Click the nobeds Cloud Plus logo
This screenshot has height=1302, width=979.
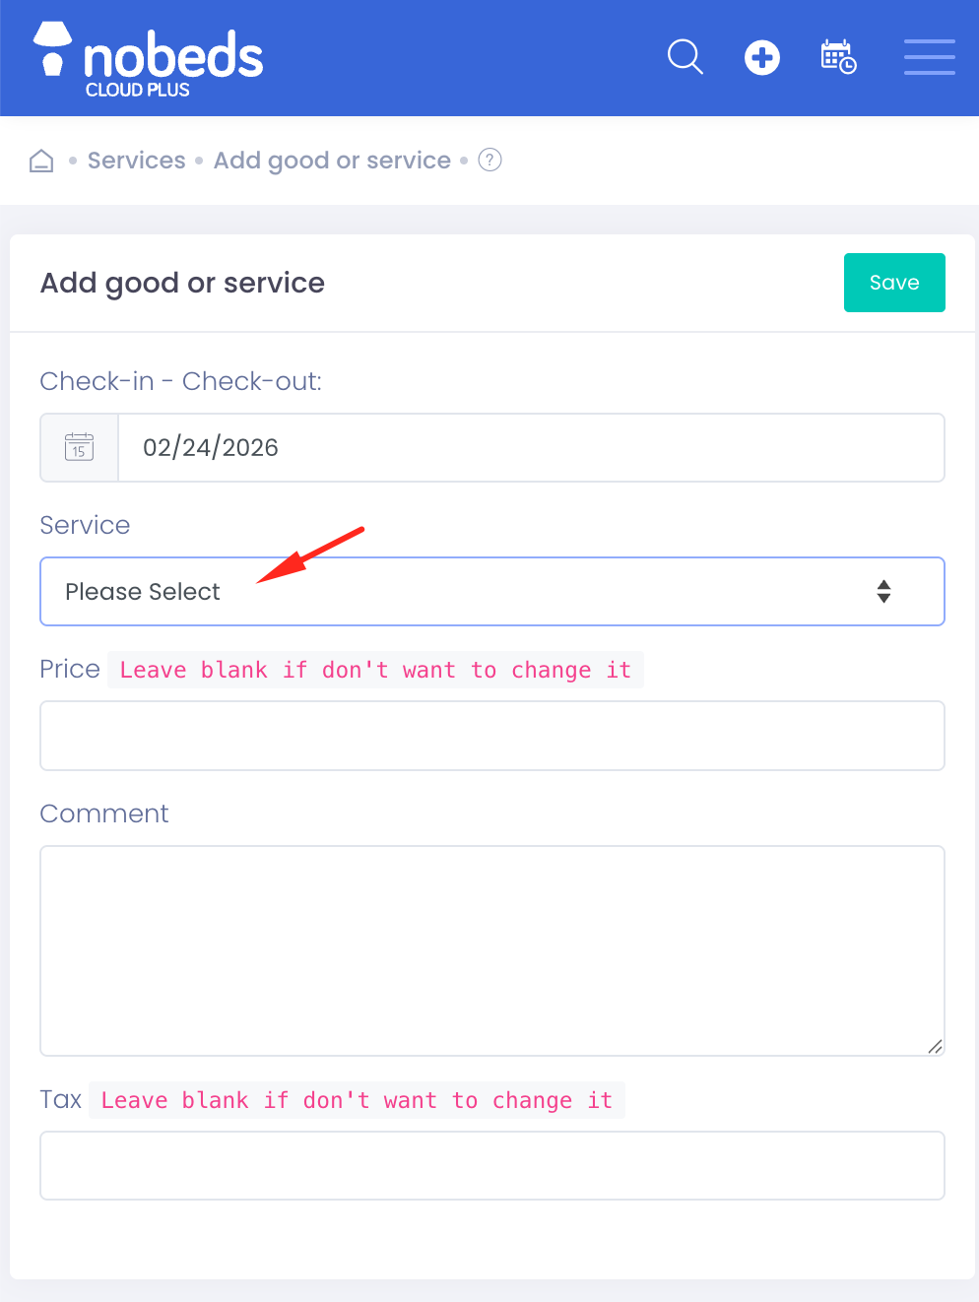click(149, 61)
